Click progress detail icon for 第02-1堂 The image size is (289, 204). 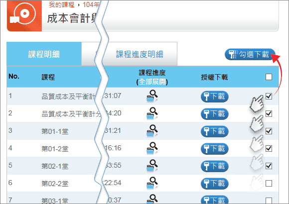[x=152, y=166]
